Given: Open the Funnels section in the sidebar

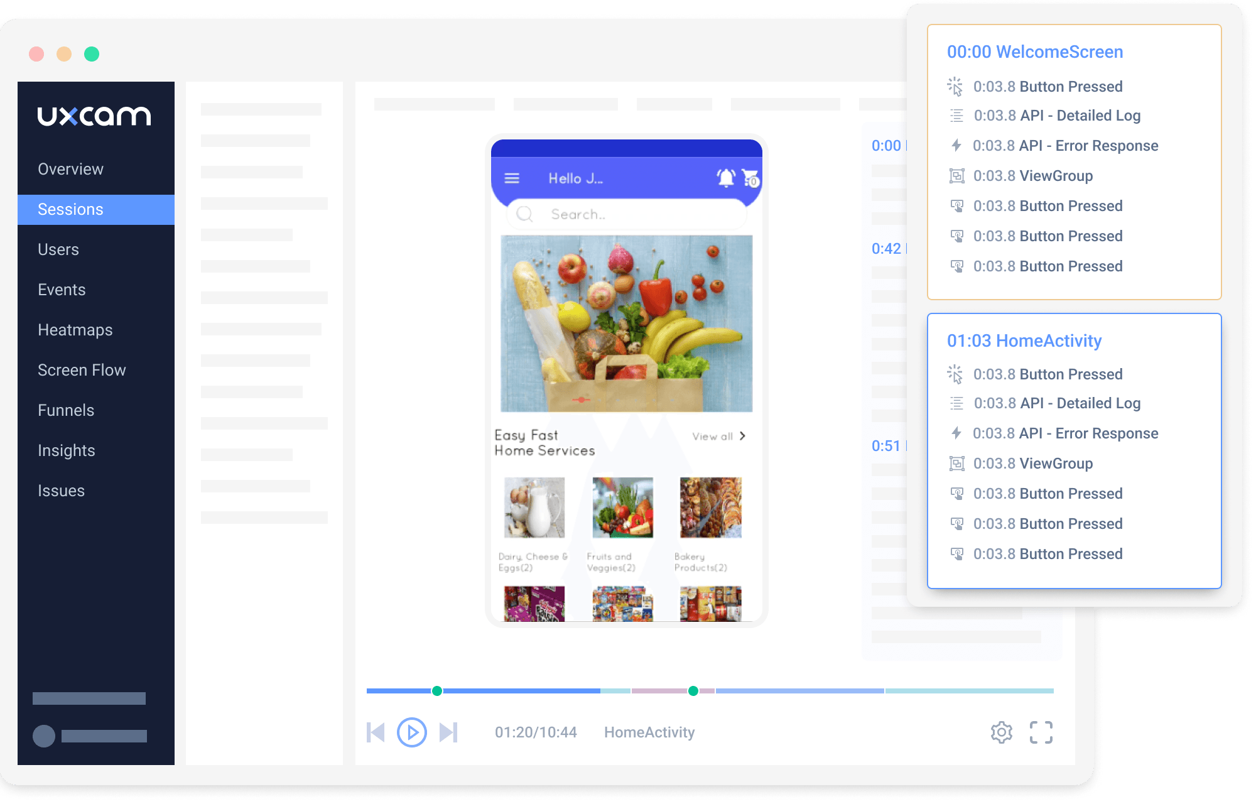Looking at the screenshot, I should tap(65, 410).
